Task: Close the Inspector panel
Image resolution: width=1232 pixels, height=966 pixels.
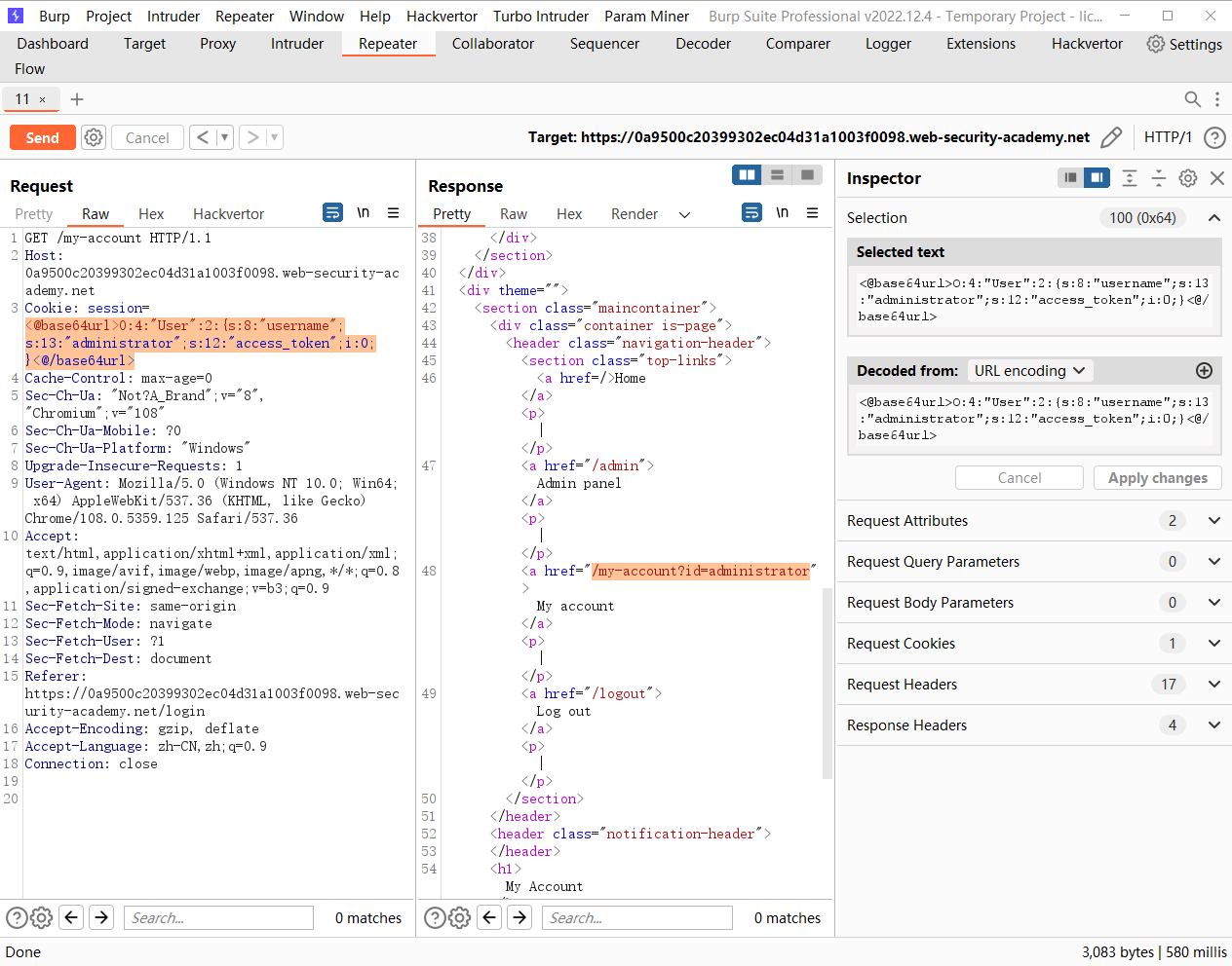Action: click(1217, 177)
